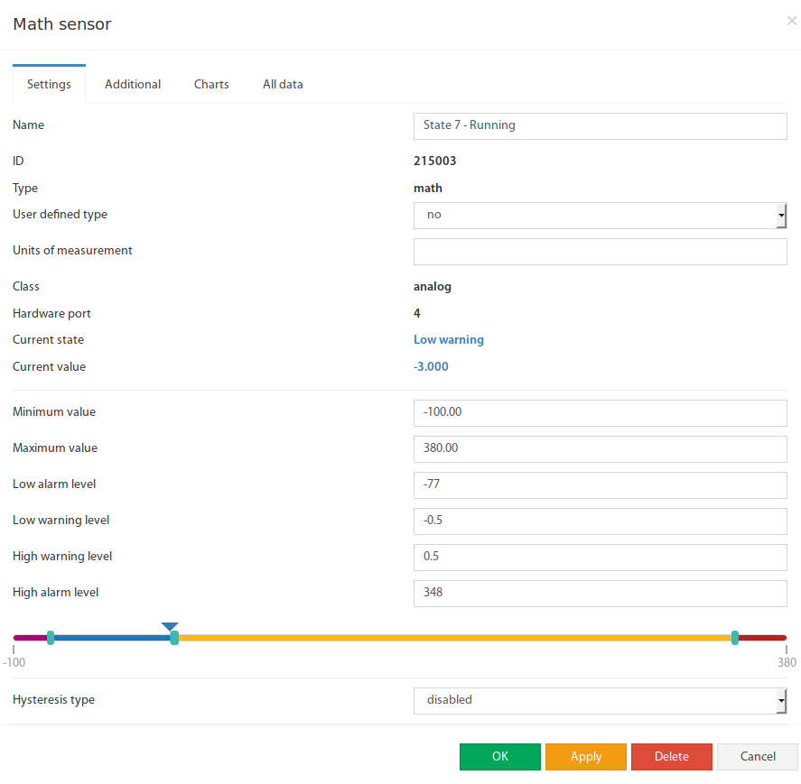
Task: Open the All data tab
Action: [283, 84]
